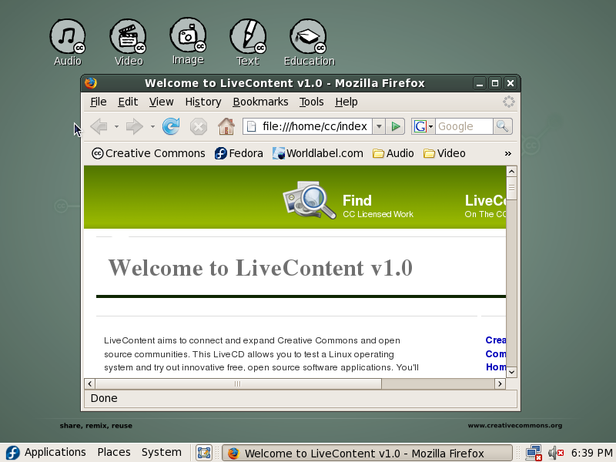
Task: Click the Firefox taskbar window button
Action: coord(367,453)
